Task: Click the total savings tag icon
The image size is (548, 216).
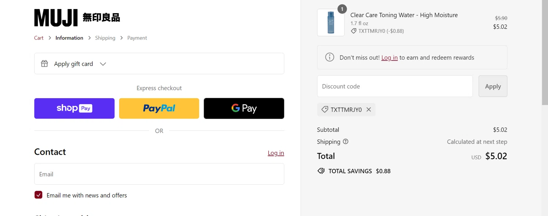Action: click(x=321, y=171)
